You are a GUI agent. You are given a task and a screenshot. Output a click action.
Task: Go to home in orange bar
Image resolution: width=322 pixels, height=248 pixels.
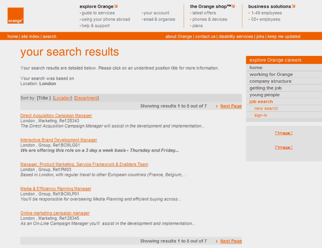coord(13,37)
